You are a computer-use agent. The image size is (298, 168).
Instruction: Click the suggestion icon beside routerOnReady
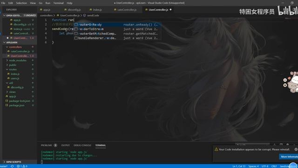pos(76,25)
